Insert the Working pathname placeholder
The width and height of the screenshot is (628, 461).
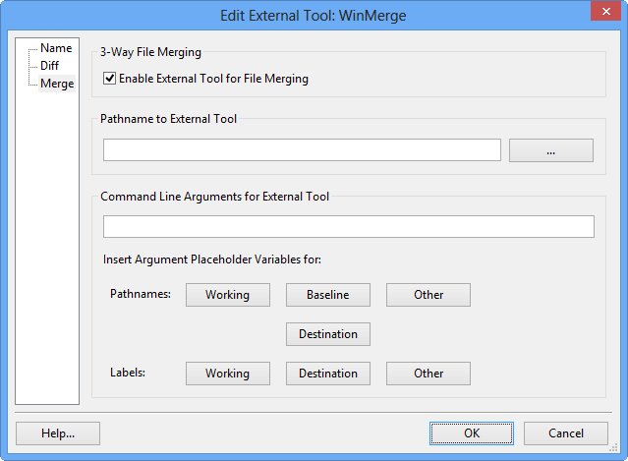pyautogui.click(x=227, y=295)
